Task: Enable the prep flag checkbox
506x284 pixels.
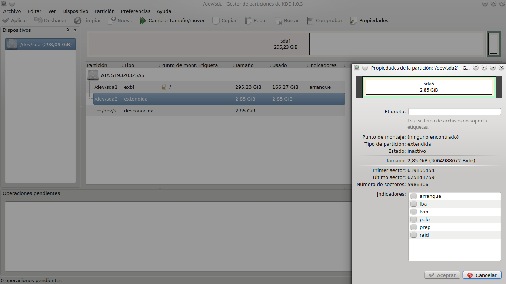Action: click(414, 227)
